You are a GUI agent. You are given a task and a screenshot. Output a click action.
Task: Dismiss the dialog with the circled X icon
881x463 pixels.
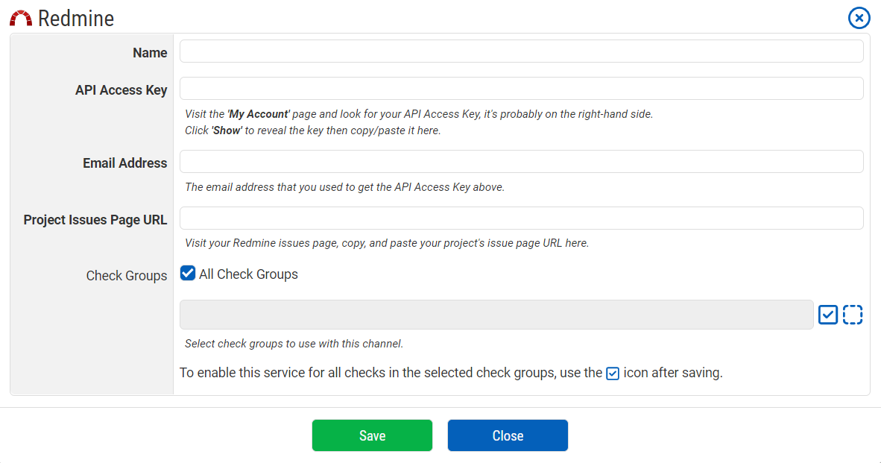pos(859,18)
